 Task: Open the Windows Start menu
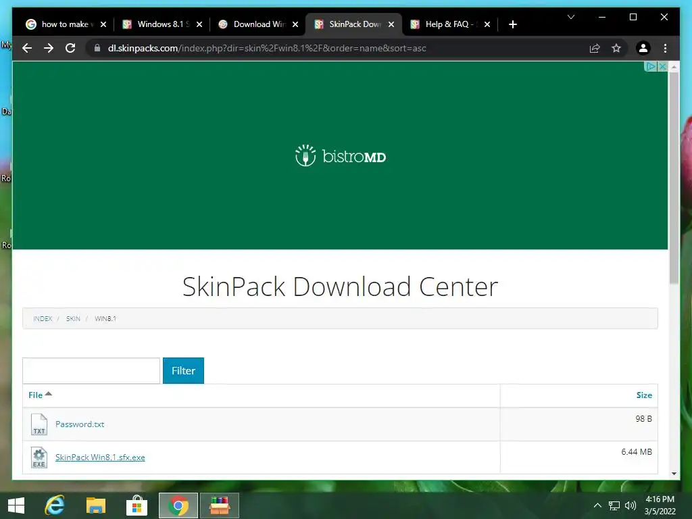[16, 505]
